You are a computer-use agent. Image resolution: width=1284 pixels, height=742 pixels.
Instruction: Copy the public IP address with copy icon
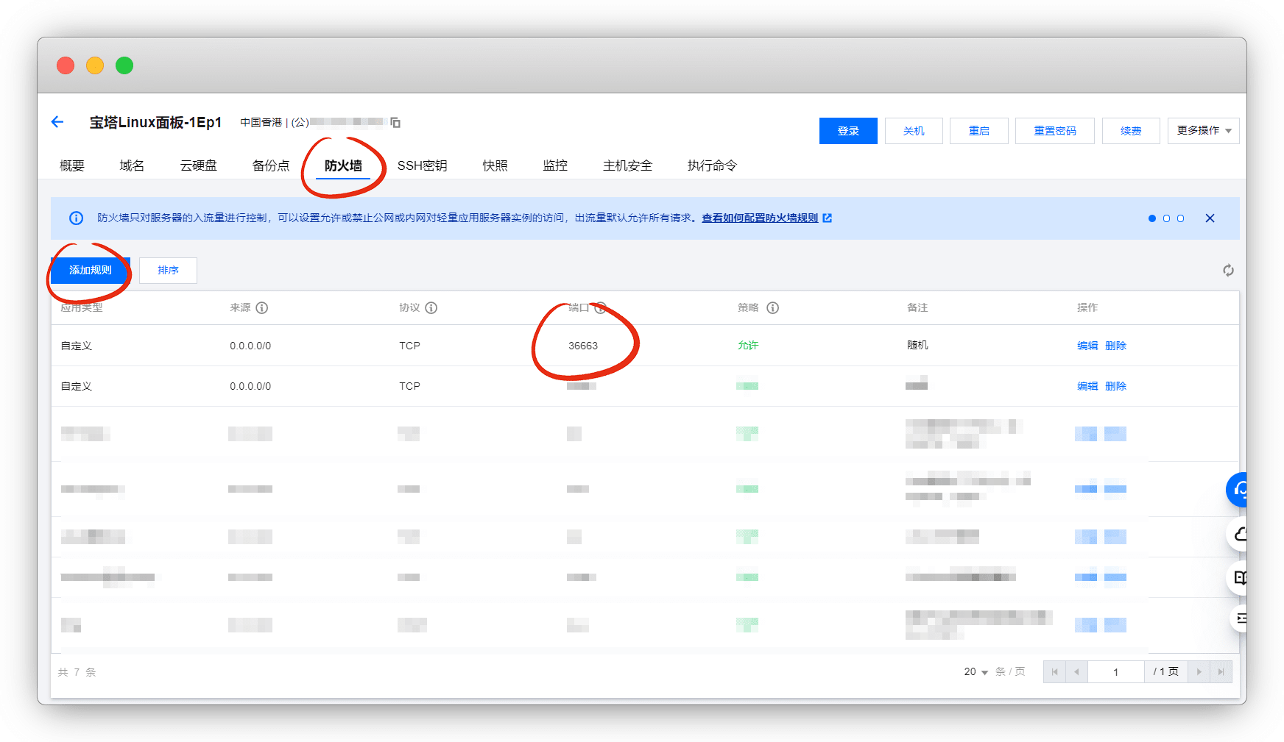(395, 123)
